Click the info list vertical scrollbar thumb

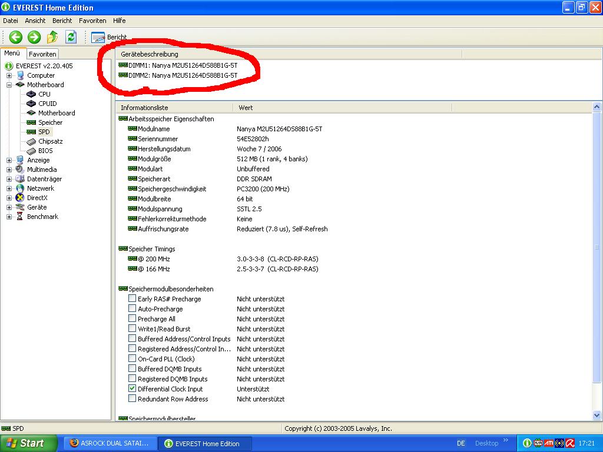[597, 247]
